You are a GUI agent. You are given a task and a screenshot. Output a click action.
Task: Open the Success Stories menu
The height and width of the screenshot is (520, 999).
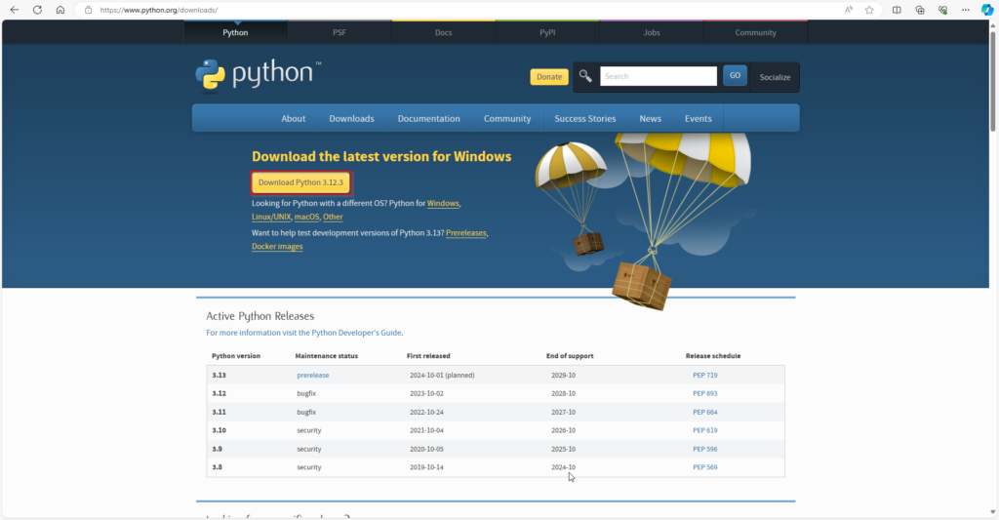coord(585,118)
